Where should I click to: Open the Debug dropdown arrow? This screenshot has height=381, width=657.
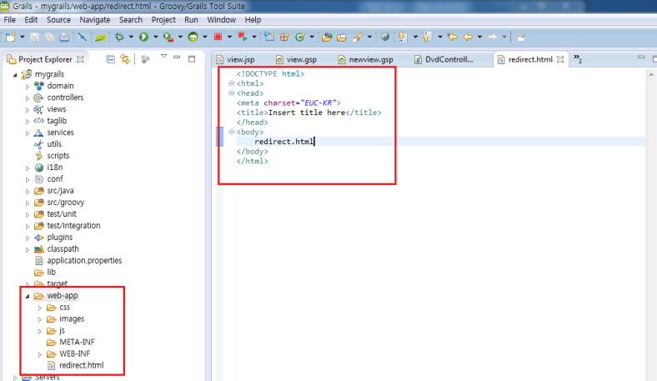point(131,38)
